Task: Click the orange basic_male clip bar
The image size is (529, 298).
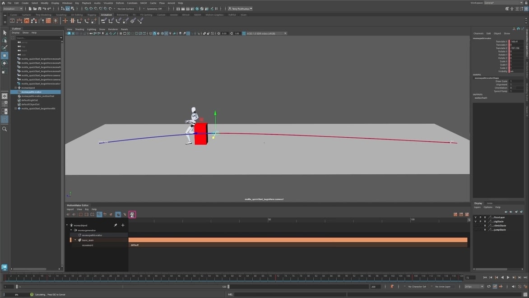Action: pos(298,240)
